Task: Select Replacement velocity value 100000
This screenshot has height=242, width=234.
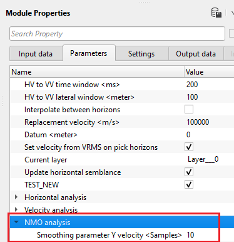Action: (x=198, y=122)
